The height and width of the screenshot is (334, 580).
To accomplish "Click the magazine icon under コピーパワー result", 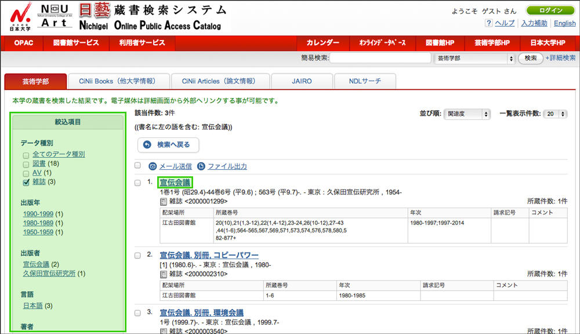I will pyautogui.click(x=164, y=274).
